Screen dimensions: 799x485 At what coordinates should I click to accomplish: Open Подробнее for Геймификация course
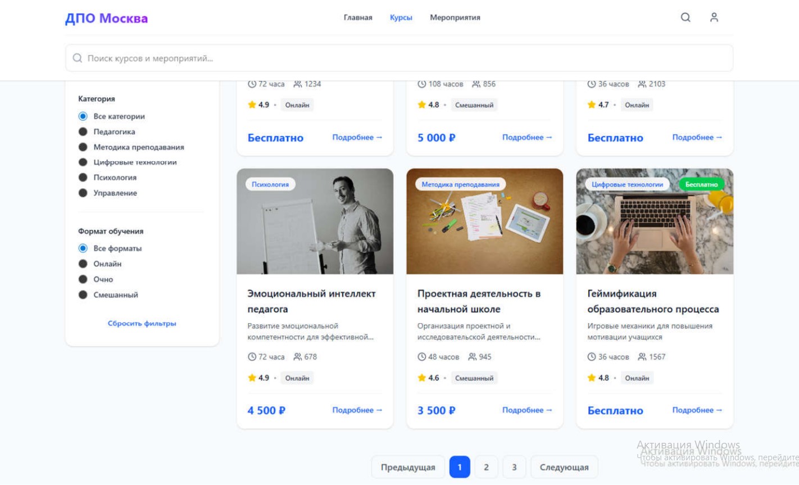click(x=697, y=410)
